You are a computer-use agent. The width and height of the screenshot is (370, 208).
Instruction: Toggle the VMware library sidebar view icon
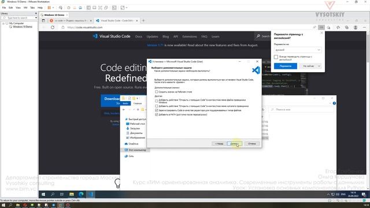(88, 8)
